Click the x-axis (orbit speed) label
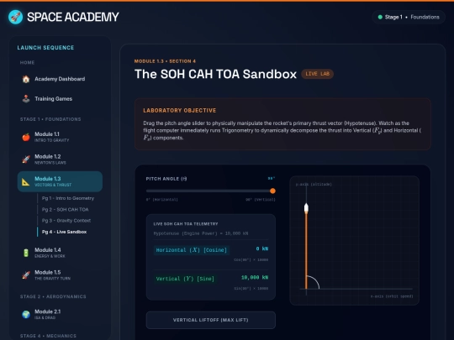This screenshot has width=454, height=340. [392, 296]
